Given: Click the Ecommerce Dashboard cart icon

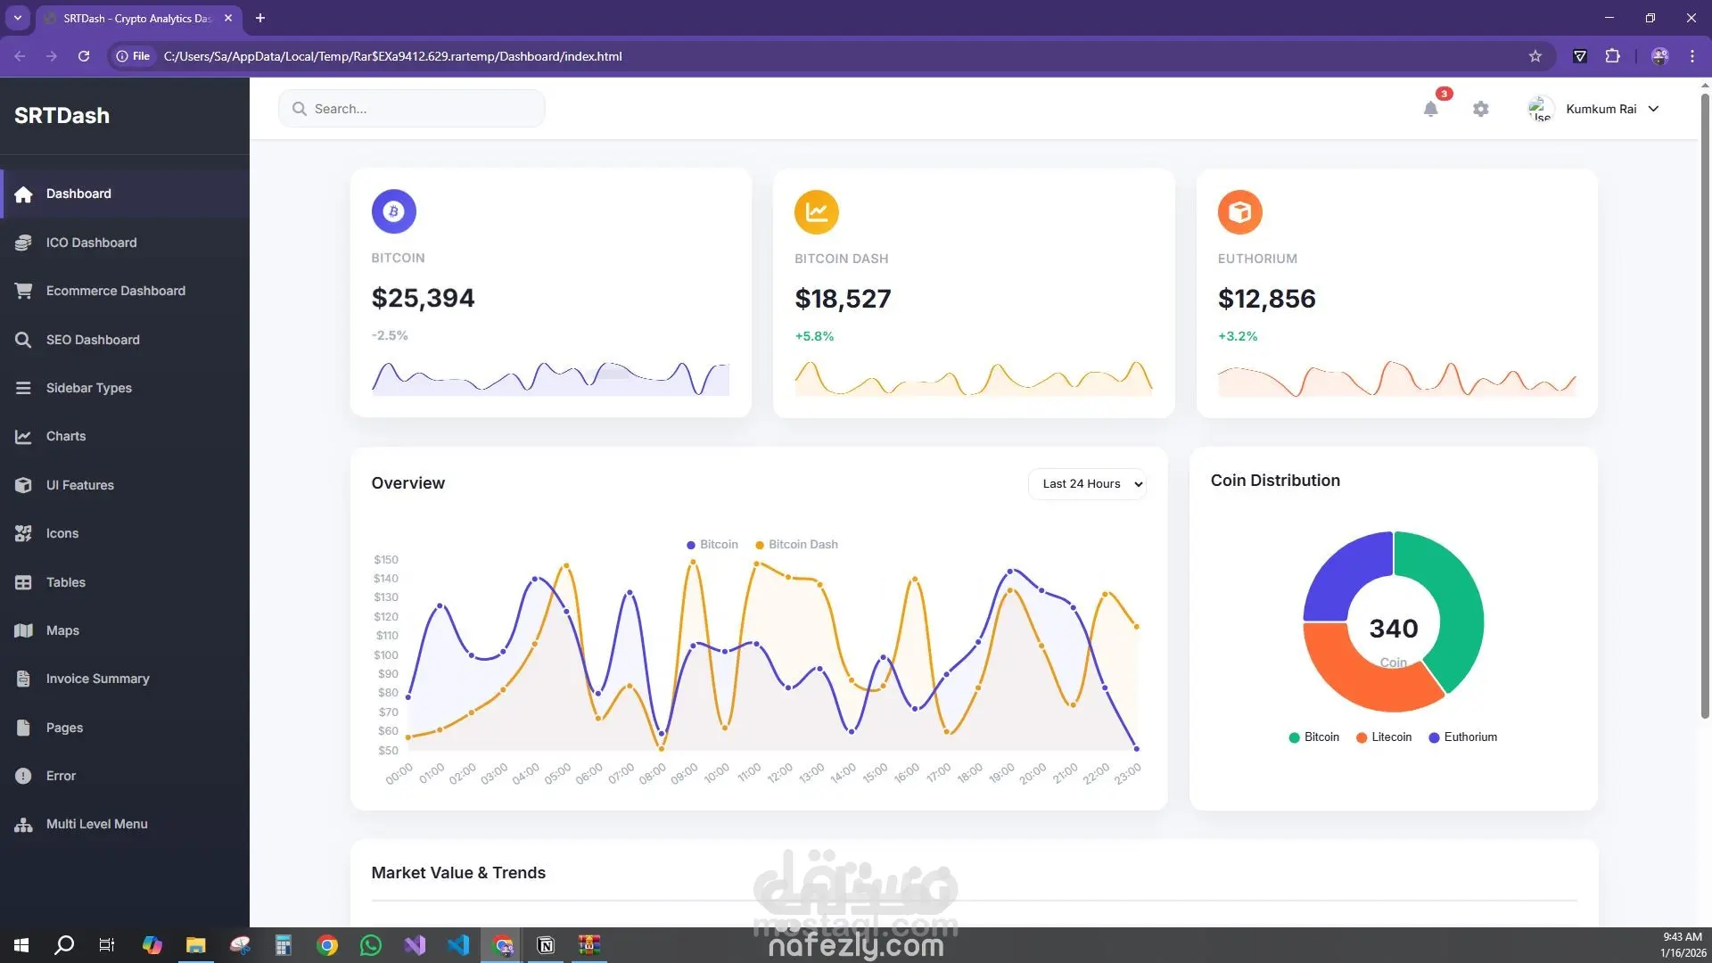Looking at the screenshot, I should pyautogui.click(x=23, y=291).
